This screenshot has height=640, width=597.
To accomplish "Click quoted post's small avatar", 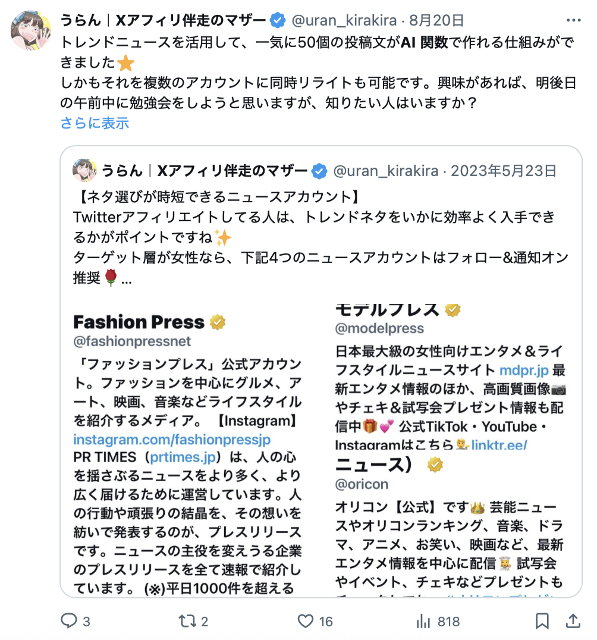I will (84, 171).
